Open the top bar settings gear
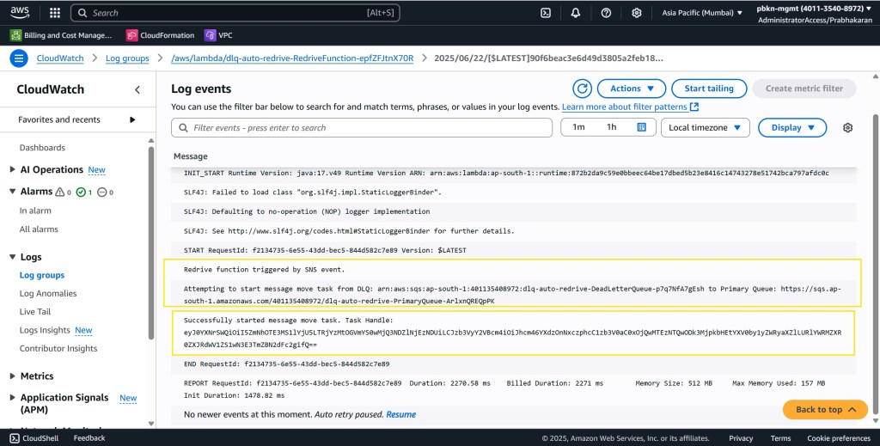 click(637, 13)
